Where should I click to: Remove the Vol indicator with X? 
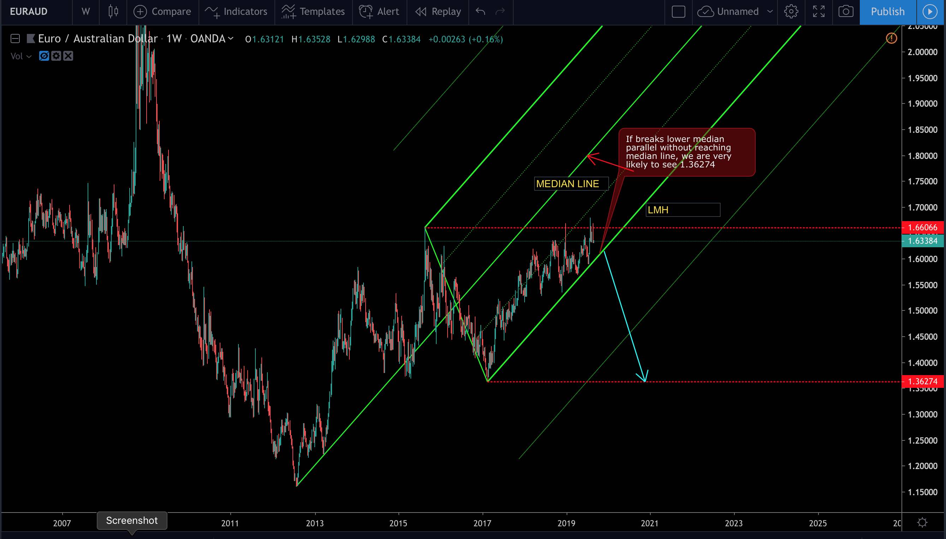(x=68, y=56)
